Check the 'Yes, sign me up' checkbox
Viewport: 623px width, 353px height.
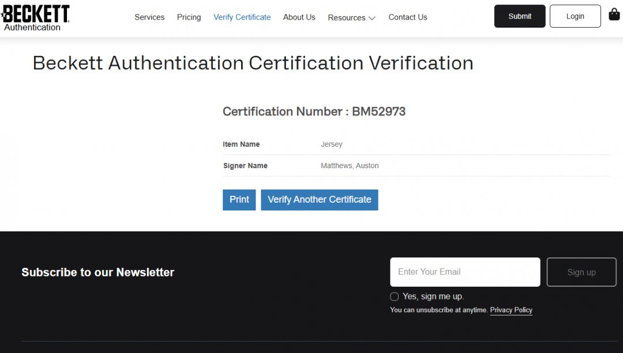tap(395, 297)
